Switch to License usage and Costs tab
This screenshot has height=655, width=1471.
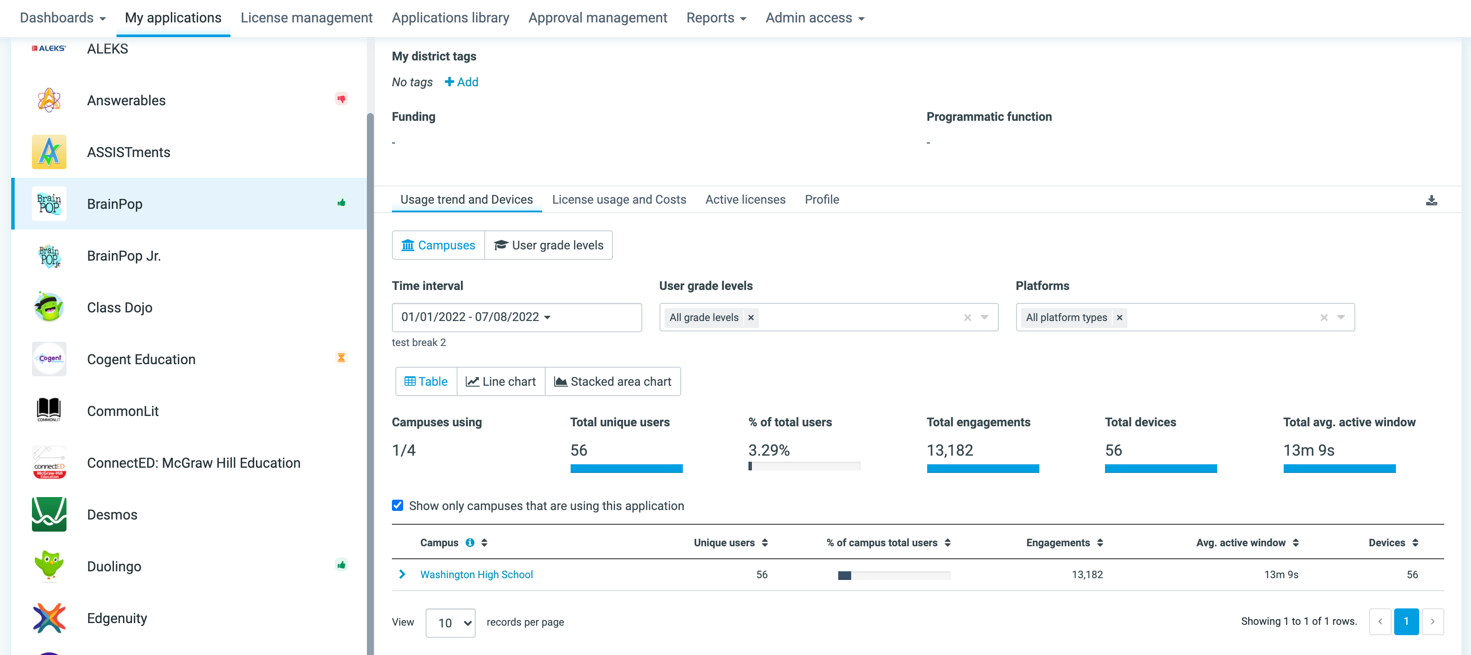coord(619,199)
